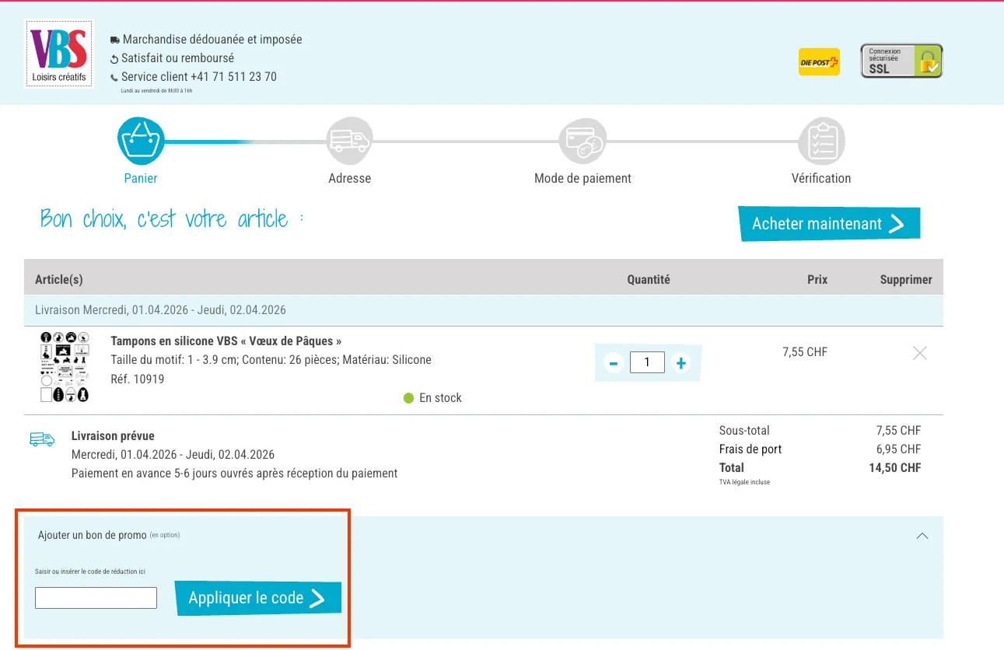Open the Vérification checklist step icon
The image size is (1004, 650).
click(821, 141)
